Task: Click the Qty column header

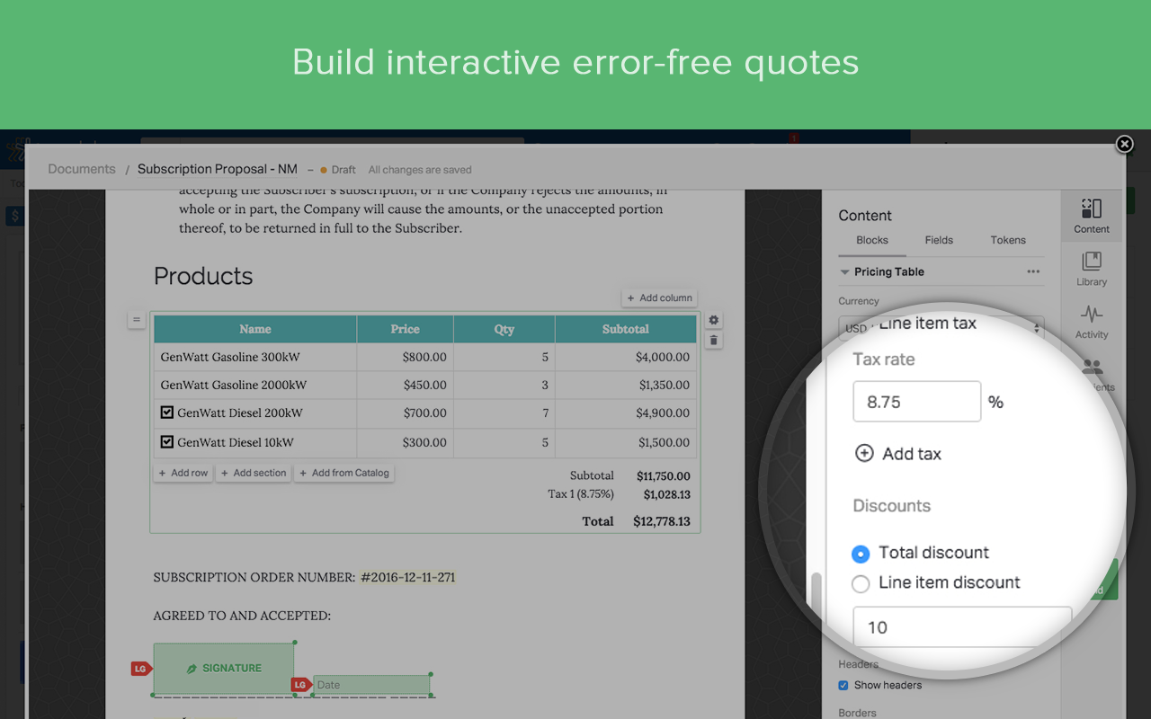Action: (x=504, y=329)
